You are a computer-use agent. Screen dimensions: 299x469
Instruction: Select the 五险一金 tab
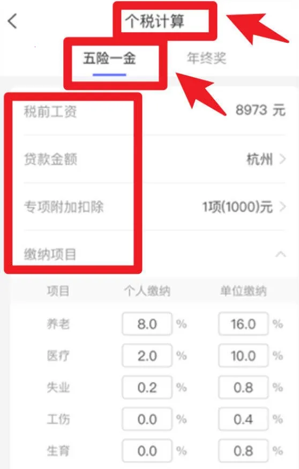coord(109,58)
